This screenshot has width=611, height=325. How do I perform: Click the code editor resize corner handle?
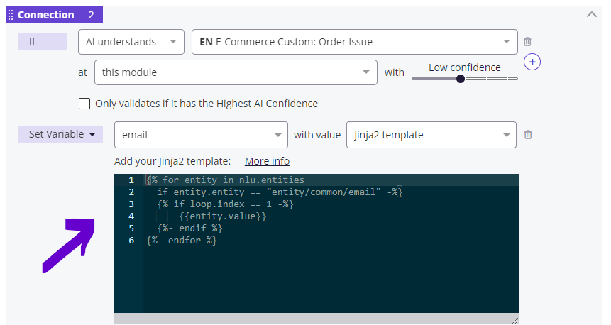pos(514,320)
